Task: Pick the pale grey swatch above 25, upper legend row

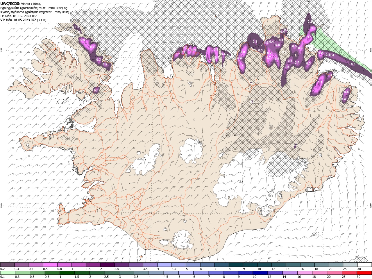Action: coord(350,265)
